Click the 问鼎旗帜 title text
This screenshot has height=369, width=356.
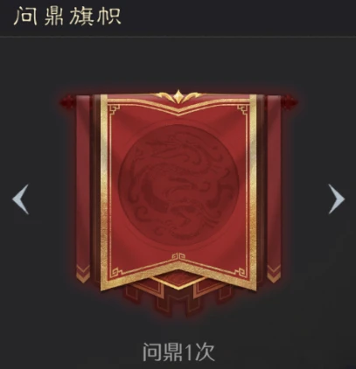click(67, 17)
